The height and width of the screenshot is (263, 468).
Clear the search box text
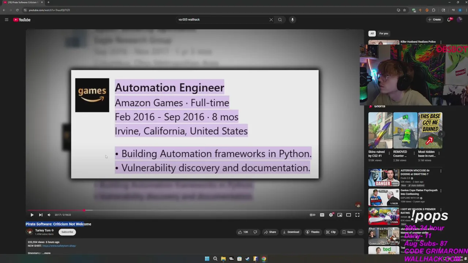271,20
